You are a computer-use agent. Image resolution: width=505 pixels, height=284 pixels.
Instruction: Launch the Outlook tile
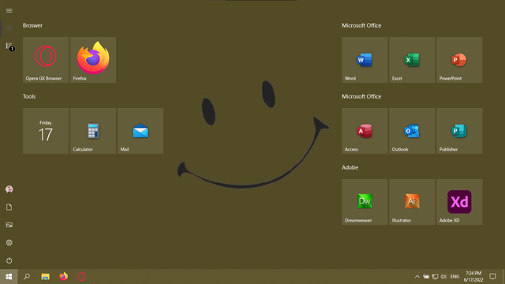click(x=412, y=131)
